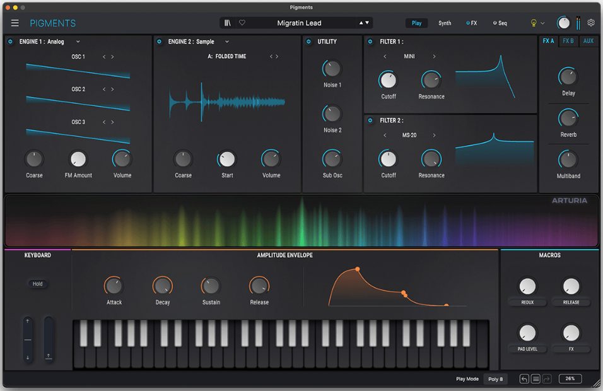Click the OSC 3 next waveform arrow
The height and width of the screenshot is (391, 603).
[112, 122]
